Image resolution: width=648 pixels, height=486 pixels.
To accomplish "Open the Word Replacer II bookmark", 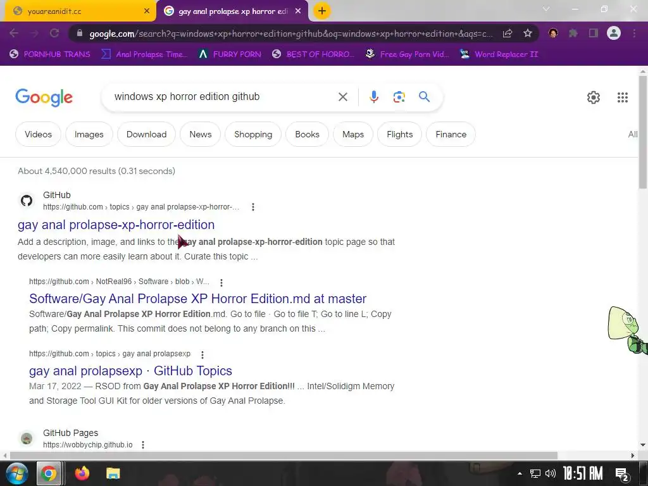I will click(x=499, y=54).
